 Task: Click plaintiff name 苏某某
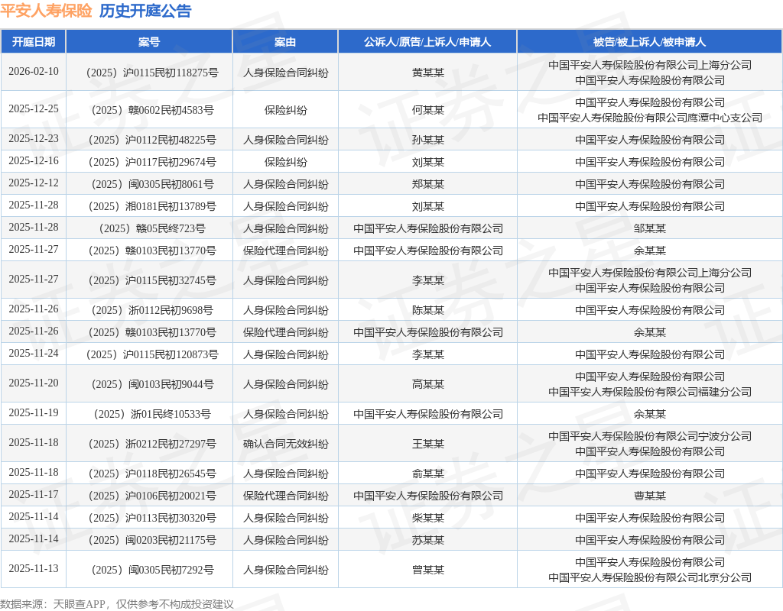[x=428, y=541]
